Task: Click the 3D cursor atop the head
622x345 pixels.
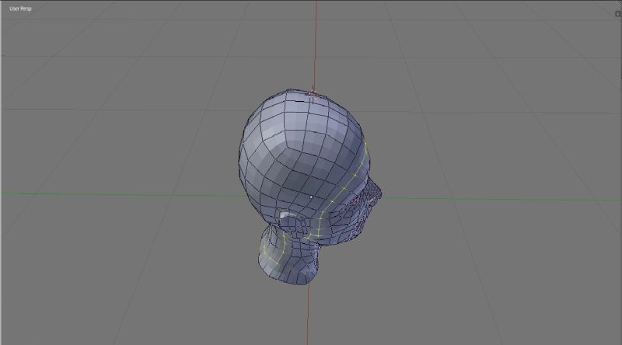Action: click(x=313, y=93)
